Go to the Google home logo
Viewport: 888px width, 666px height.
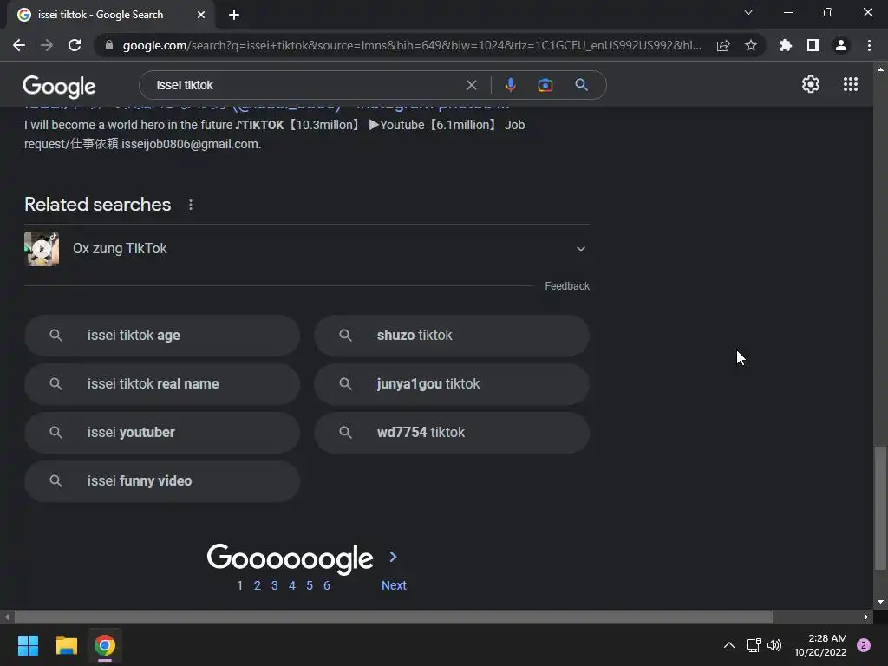59,86
